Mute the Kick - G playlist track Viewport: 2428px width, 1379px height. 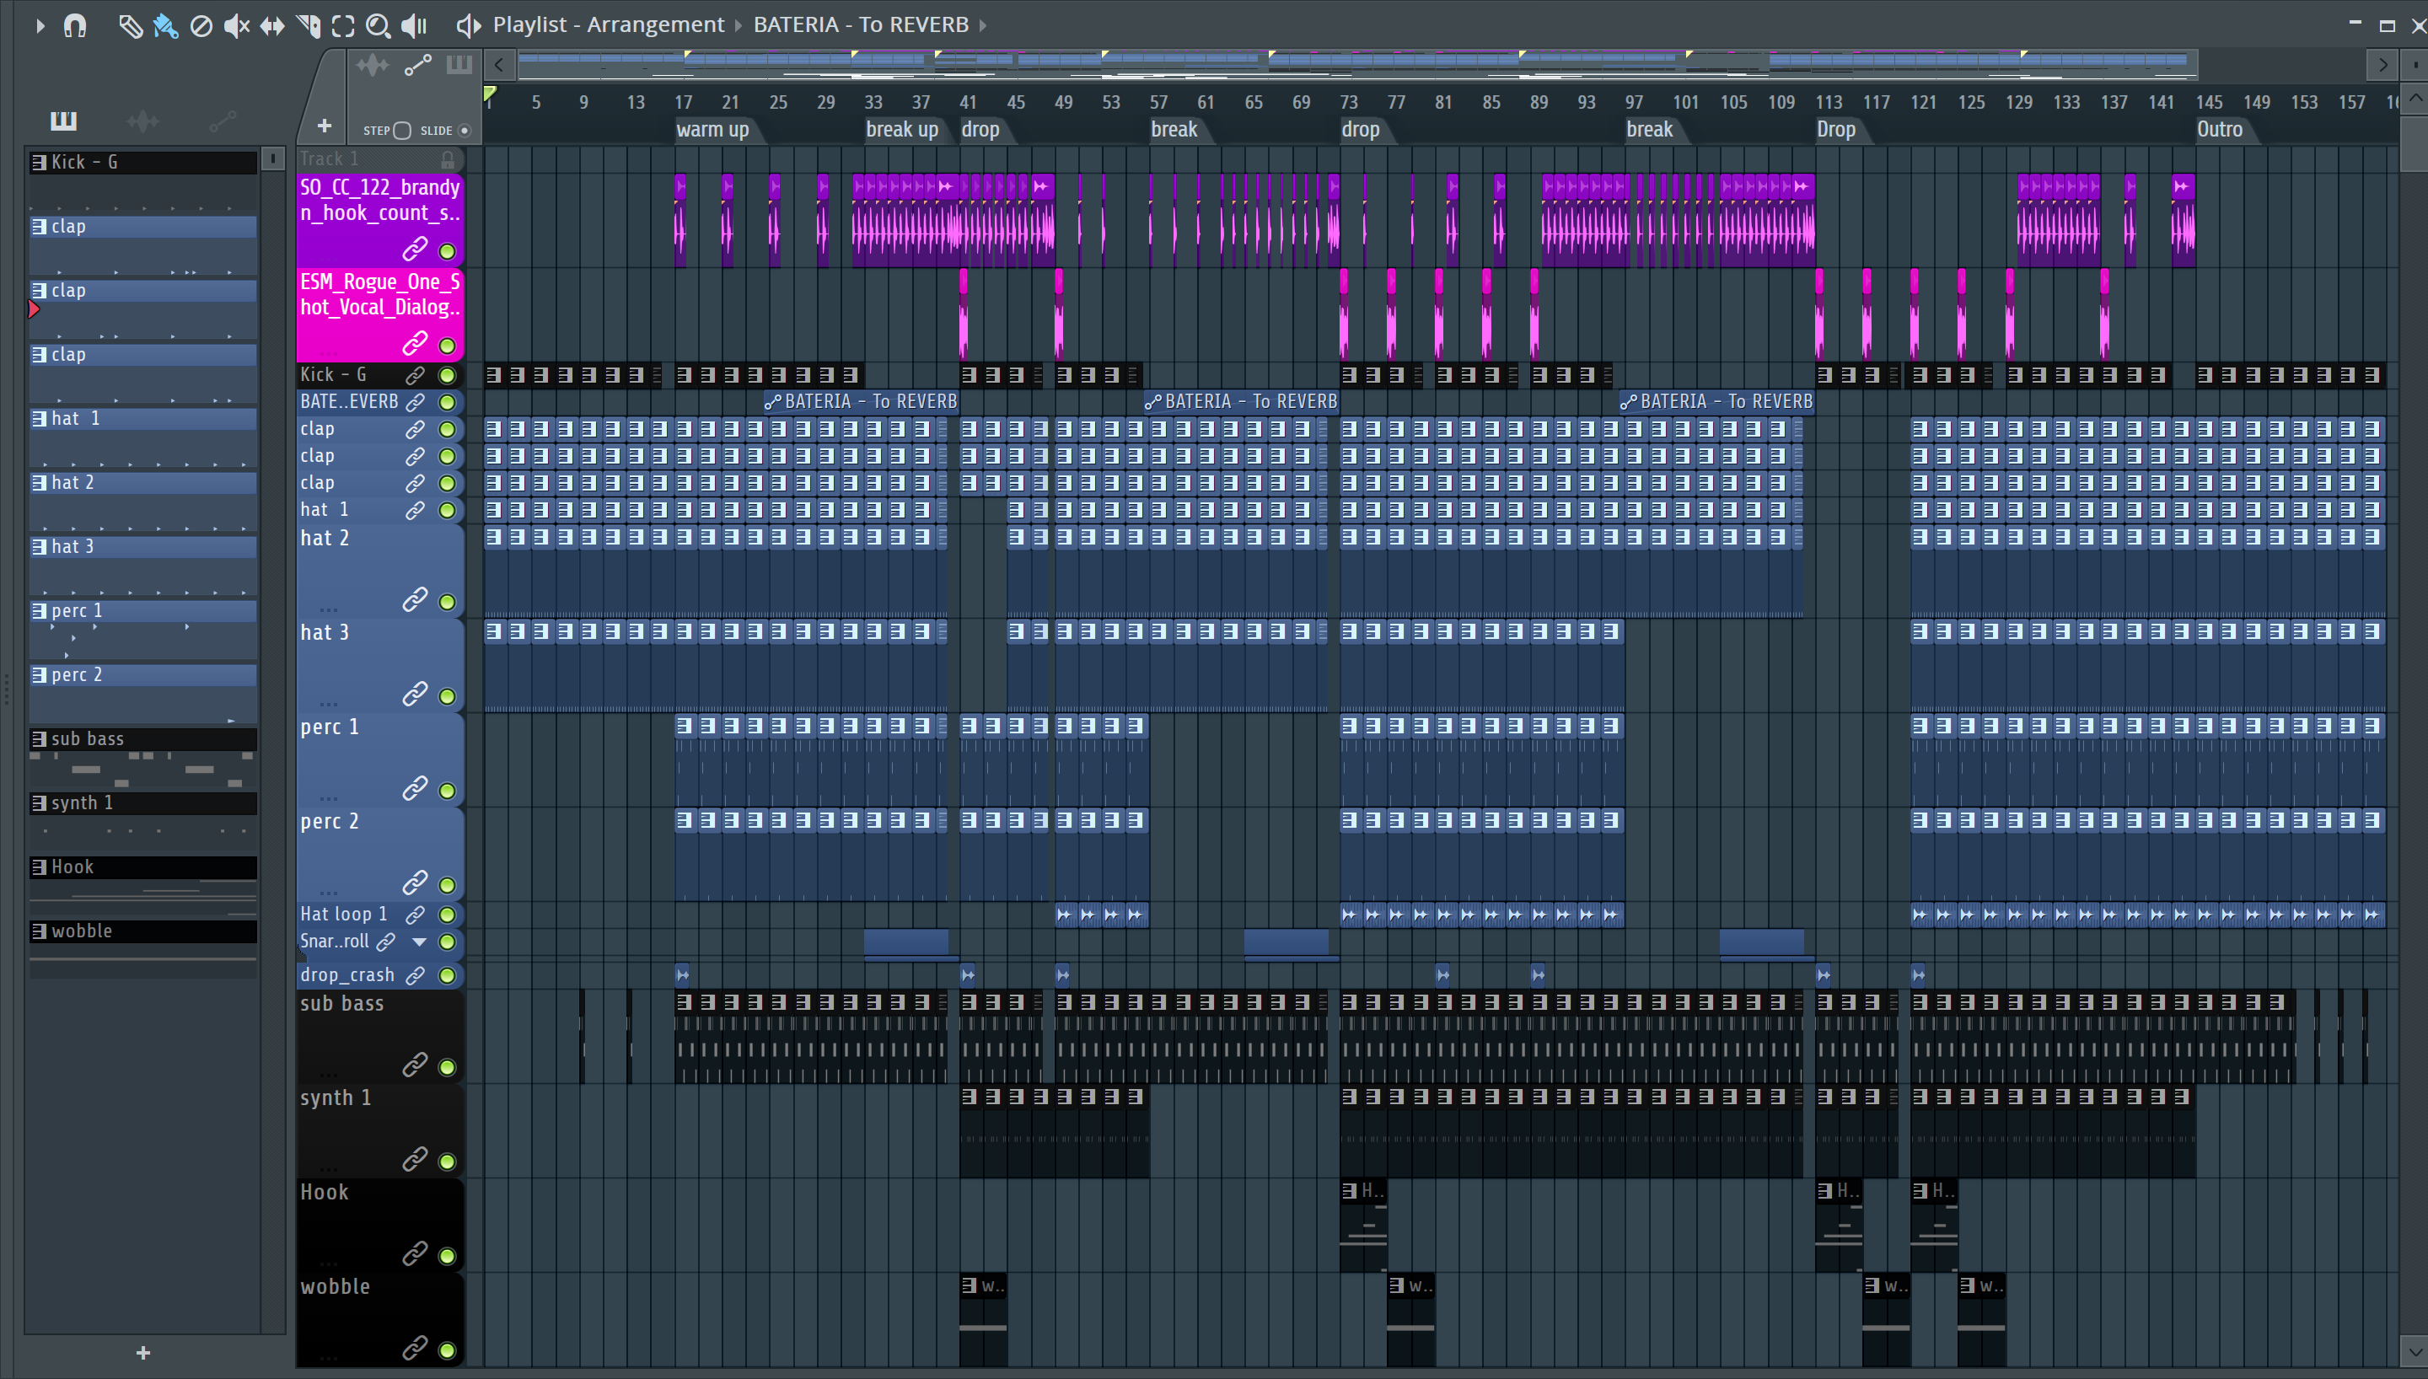point(447,376)
